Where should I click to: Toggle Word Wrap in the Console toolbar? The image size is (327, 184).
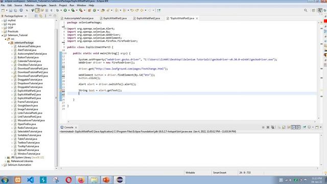[289, 127]
